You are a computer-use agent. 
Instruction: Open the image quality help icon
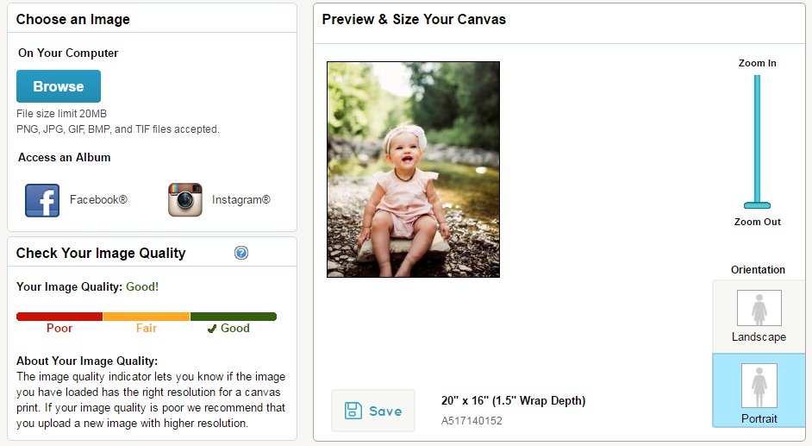coord(241,253)
